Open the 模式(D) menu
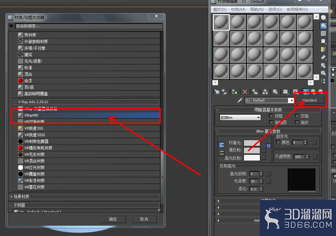This screenshot has height=236, width=336. (x=220, y=10)
